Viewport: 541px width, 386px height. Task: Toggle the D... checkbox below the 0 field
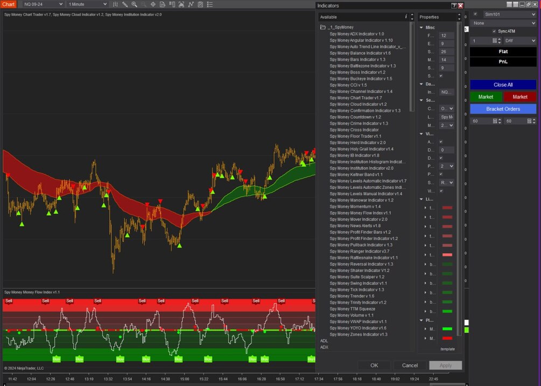tap(441, 158)
